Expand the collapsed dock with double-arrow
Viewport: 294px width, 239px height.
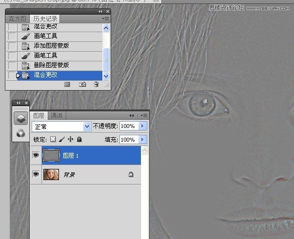(x=19, y=103)
